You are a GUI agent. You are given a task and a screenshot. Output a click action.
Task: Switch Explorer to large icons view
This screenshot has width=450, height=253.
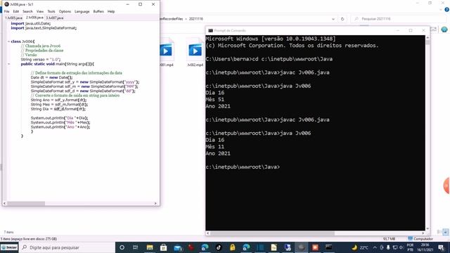[446, 232]
